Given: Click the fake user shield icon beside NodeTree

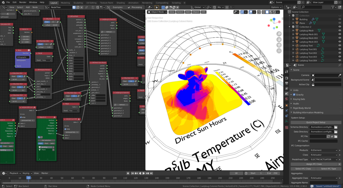Looking at the screenshot, I should [x=74, y=7].
